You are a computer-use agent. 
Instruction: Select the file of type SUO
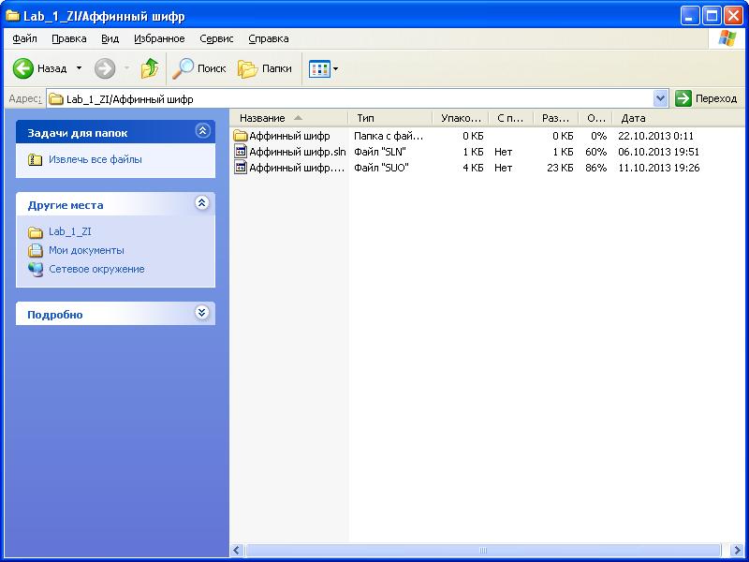296,168
